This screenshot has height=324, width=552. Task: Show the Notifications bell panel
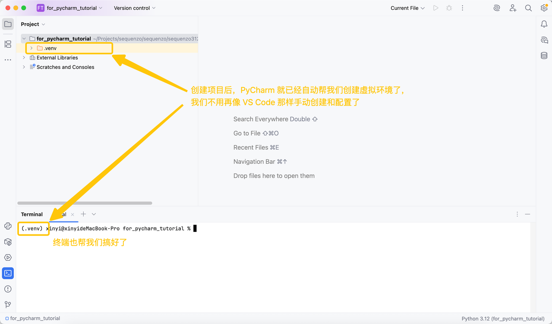point(544,24)
